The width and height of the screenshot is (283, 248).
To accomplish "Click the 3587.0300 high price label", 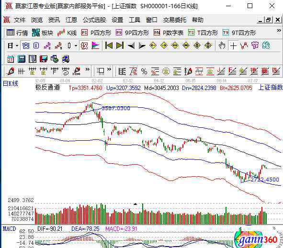I will [x=116, y=108].
